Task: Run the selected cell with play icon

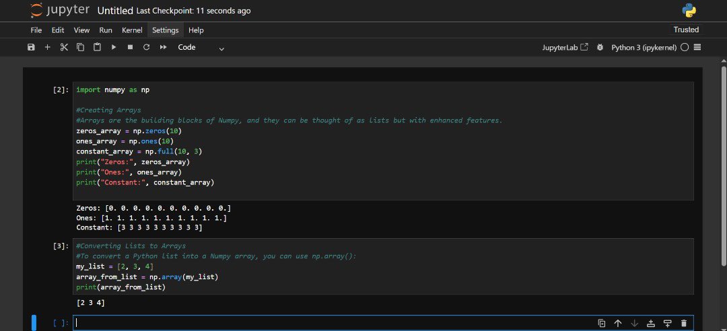Action: point(114,47)
